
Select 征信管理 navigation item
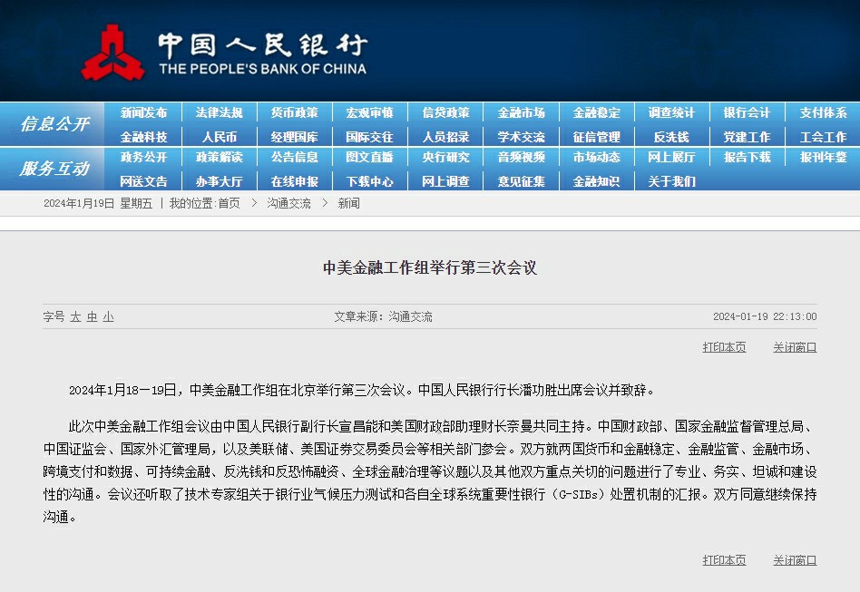coord(597,137)
